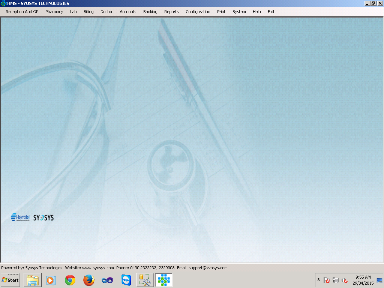Click the Show desktop icon beside the clock
384x288 pixels.
coord(379,280)
